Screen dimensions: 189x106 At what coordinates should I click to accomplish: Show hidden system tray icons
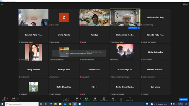169,104
